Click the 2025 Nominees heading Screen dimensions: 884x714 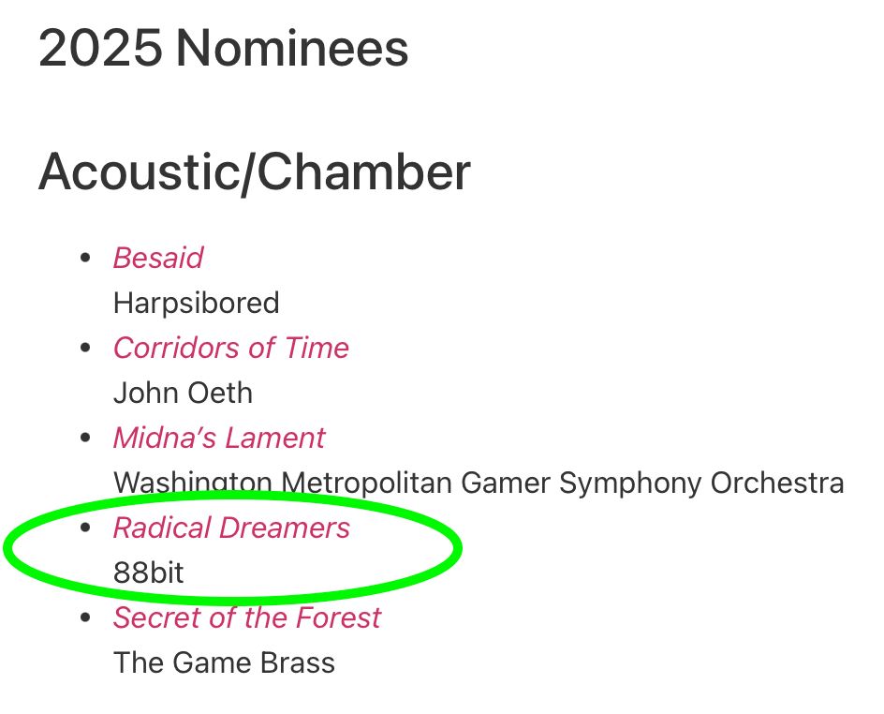tap(223, 49)
